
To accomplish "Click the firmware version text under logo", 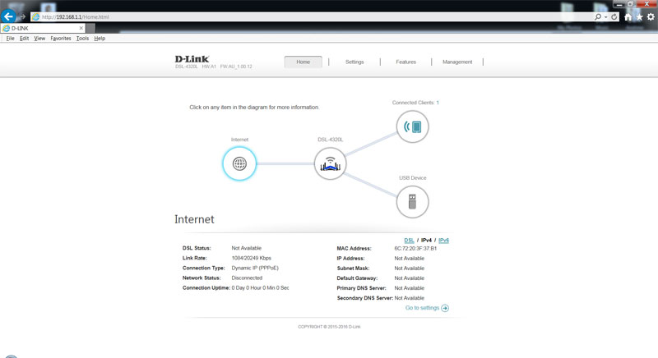I will [x=236, y=67].
